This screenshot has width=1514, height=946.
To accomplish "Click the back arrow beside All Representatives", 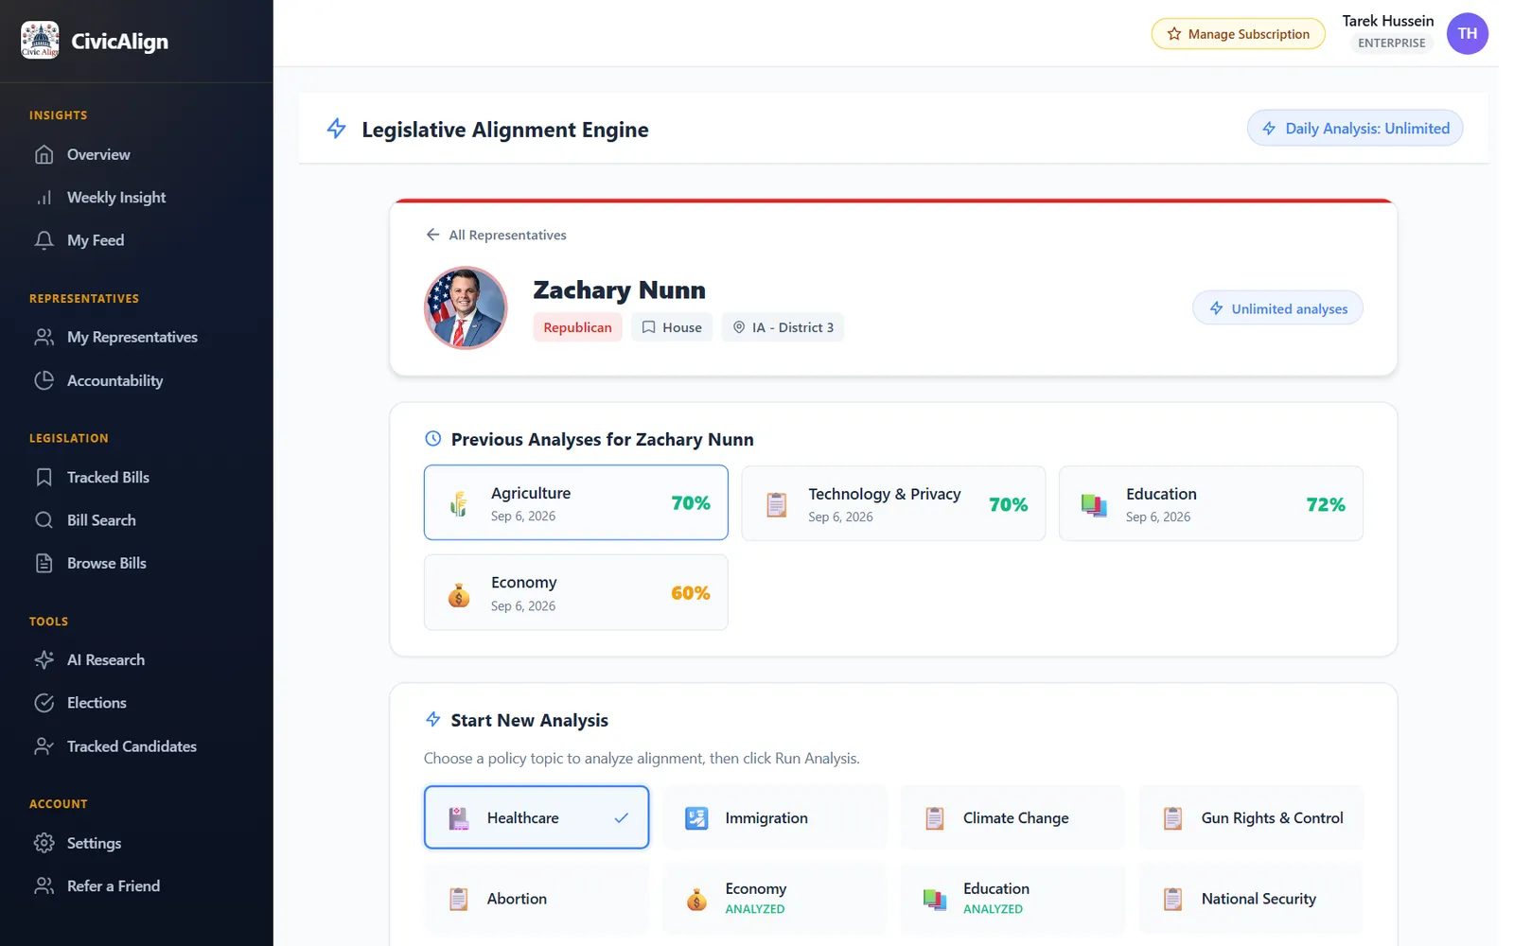I will [x=432, y=235].
